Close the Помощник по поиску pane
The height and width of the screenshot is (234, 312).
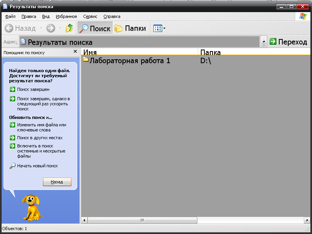tap(75, 51)
